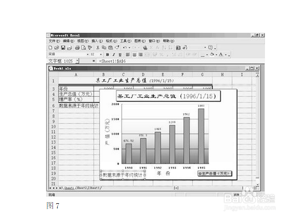Image resolution: width=292 pixels, height=218 pixels.
Task: Go to first sheet with tab navigation arrow
Action: point(50,188)
